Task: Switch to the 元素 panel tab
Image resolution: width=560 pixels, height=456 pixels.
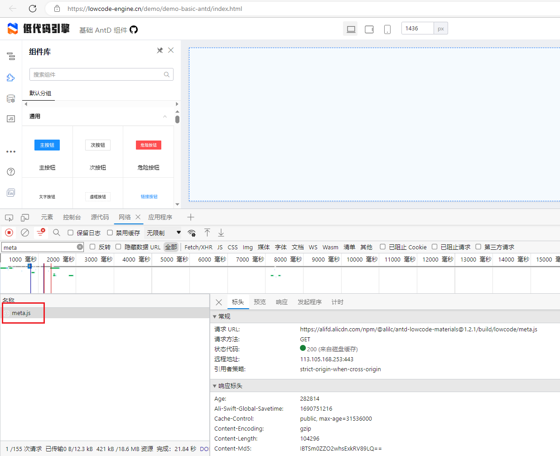Action: click(x=47, y=217)
